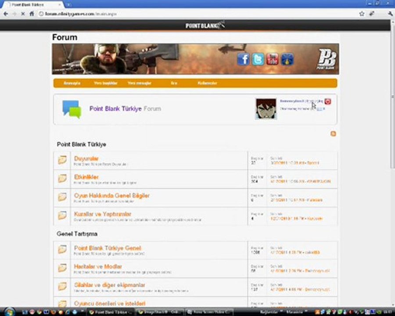
Task: Open the Yeni başlıklar menu item
Action: (x=105, y=83)
